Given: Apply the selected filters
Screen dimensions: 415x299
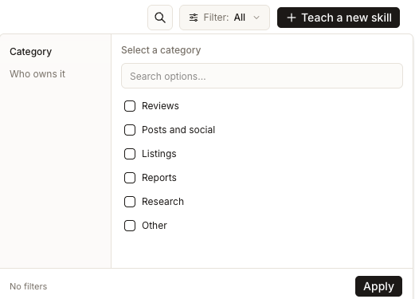Looking at the screenshot, I should click(x=378, y=286).
